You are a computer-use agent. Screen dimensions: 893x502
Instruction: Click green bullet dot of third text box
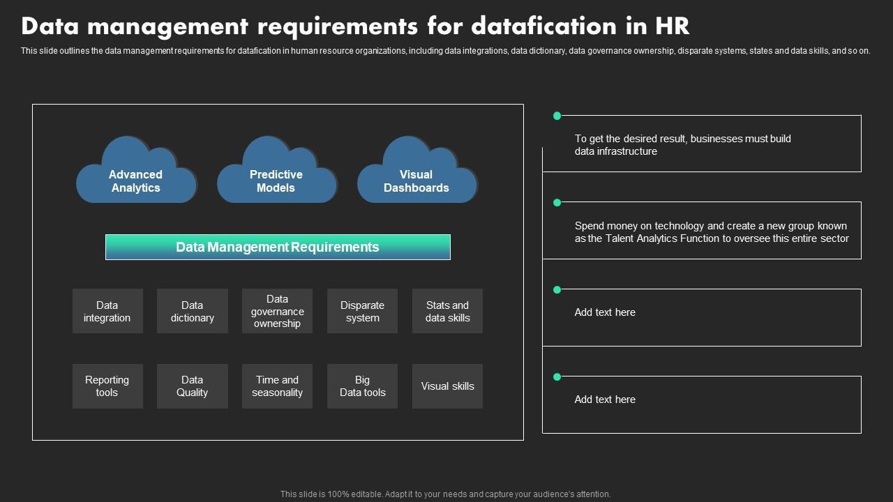coord(557,289)
